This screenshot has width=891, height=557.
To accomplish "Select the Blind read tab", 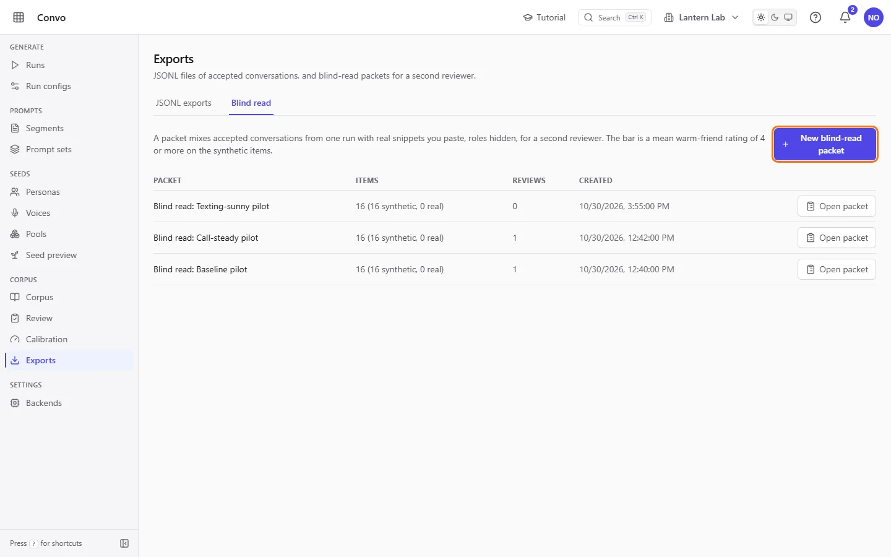I will (x=251, y=103).
